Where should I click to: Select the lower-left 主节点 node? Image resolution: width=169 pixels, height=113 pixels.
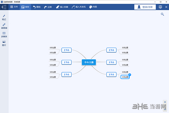pos(66,74)
